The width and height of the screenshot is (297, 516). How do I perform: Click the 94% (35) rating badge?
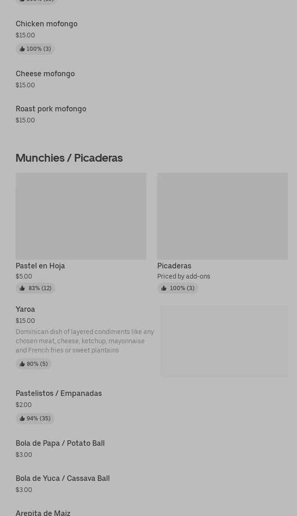(35, 419)
